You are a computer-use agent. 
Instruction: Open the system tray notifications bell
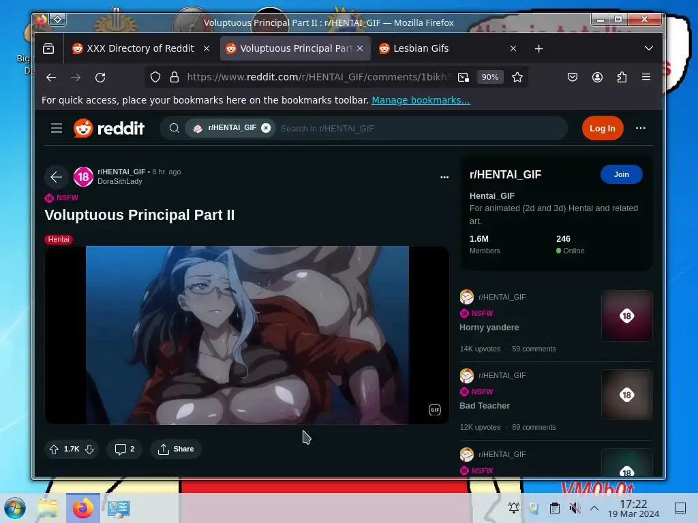[x=514, y=507]
